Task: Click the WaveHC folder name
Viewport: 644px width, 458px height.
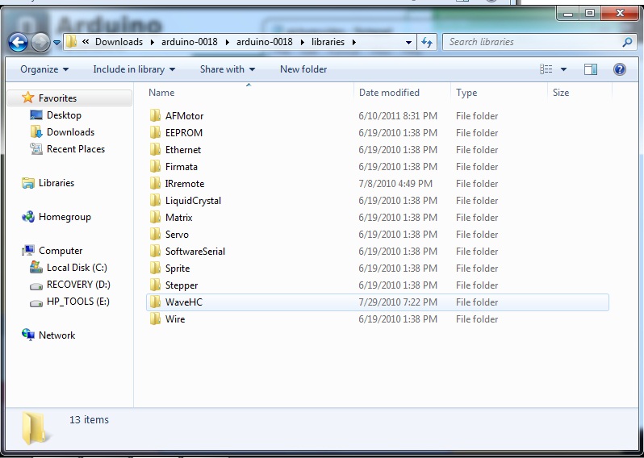Action: coord(183,302)
